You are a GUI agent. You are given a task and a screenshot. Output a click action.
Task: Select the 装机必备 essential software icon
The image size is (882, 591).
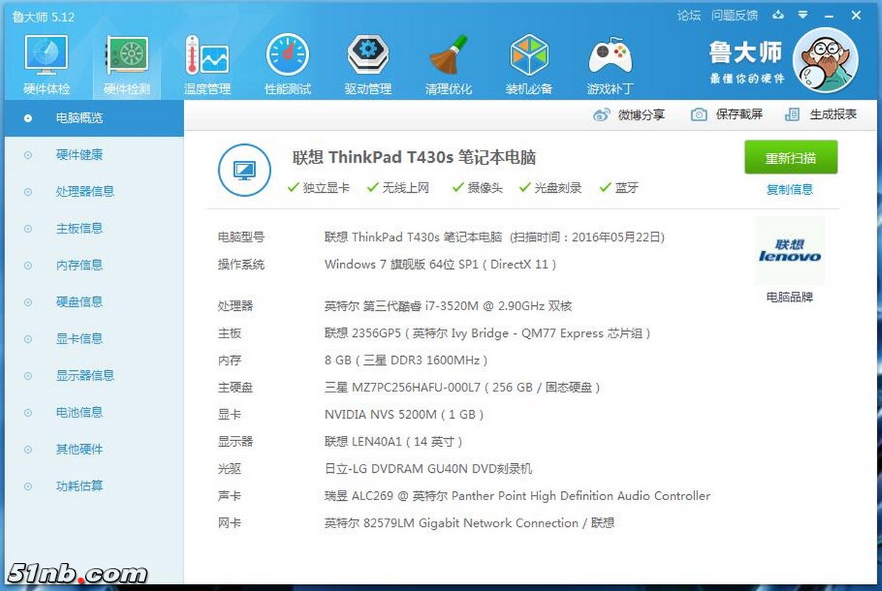click(x=529, y=58)
